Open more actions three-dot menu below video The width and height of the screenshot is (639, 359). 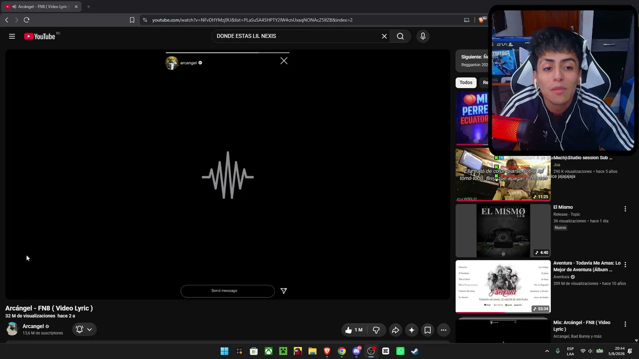(x=443, y=330)
